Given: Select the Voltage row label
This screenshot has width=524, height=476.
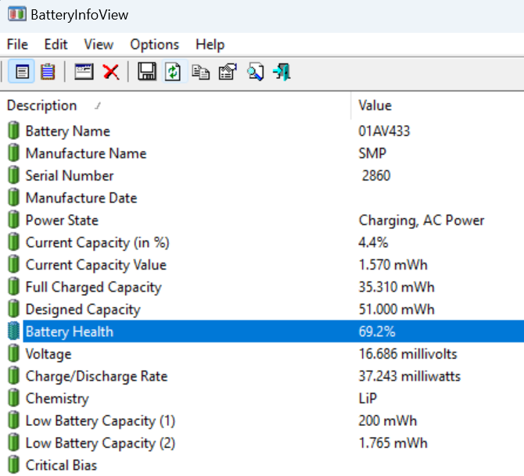Looking at the screenshot, I should [48, 354].
